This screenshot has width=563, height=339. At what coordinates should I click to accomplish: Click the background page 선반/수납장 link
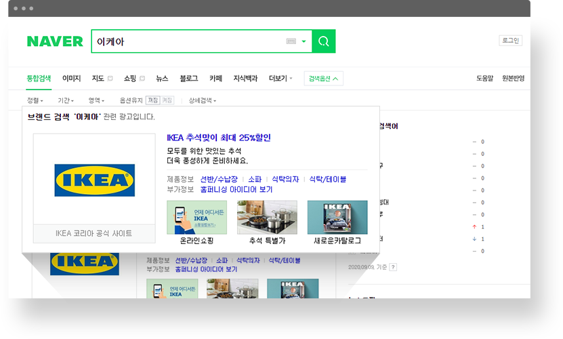click(x=191, y=260)
